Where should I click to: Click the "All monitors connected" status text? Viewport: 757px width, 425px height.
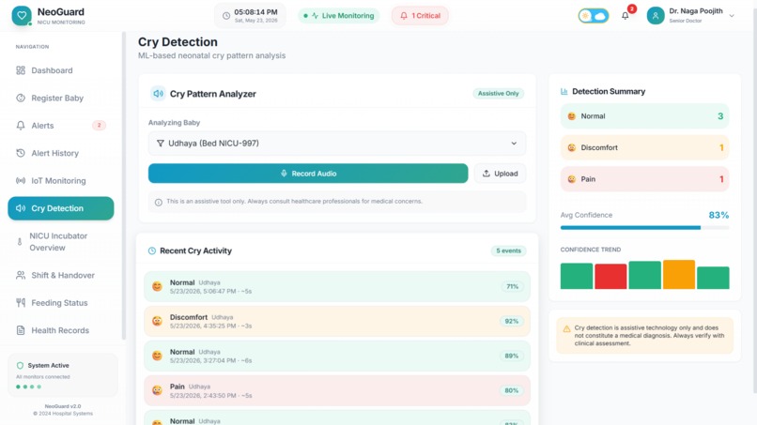click(x=43, y=377)
